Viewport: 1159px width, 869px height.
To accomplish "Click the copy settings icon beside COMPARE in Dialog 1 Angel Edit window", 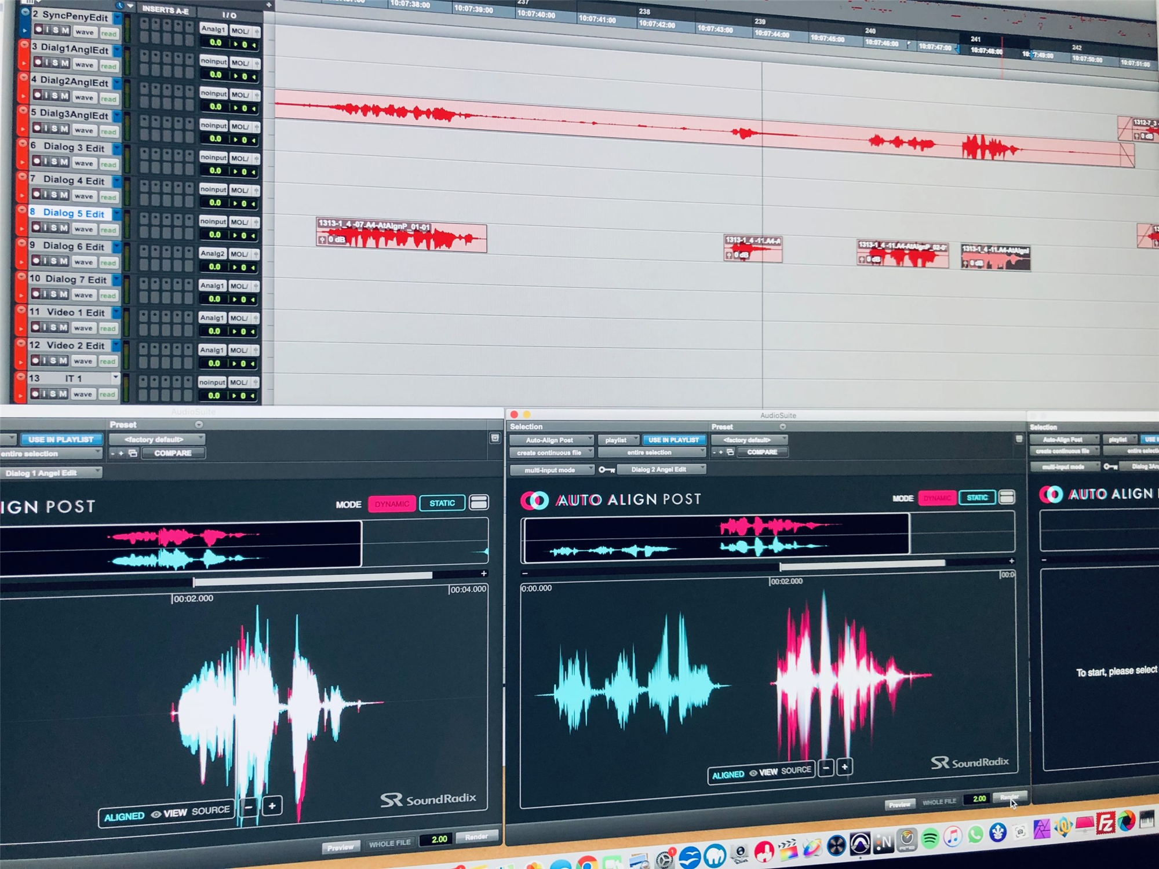I will [x=133, y=453].
